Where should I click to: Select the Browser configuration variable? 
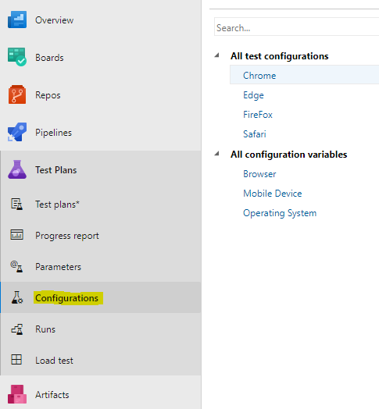259,174
